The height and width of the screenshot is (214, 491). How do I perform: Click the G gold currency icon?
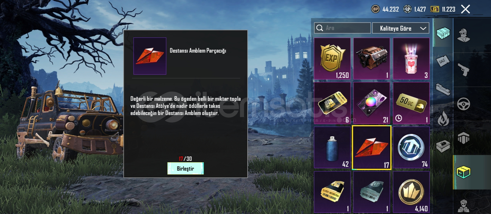pyautogui.click(x=435, y=9)
